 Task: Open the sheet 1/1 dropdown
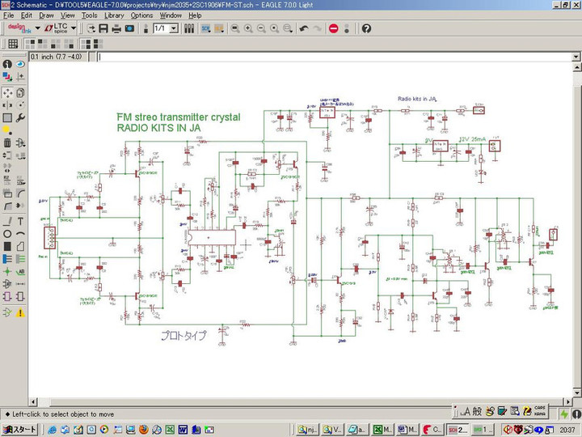click(174, 28)
